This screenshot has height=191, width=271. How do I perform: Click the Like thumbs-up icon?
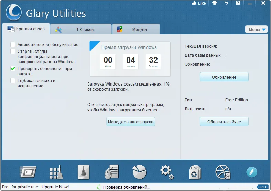click(194, 3)
